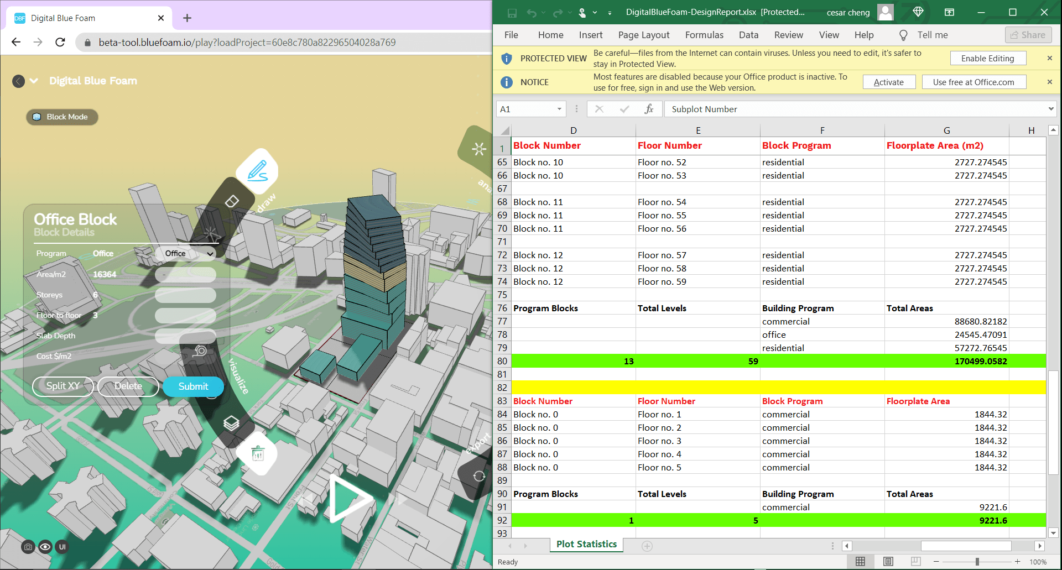
Task: Open the Insert ribbon tab
Action: (x=591, y=35)
